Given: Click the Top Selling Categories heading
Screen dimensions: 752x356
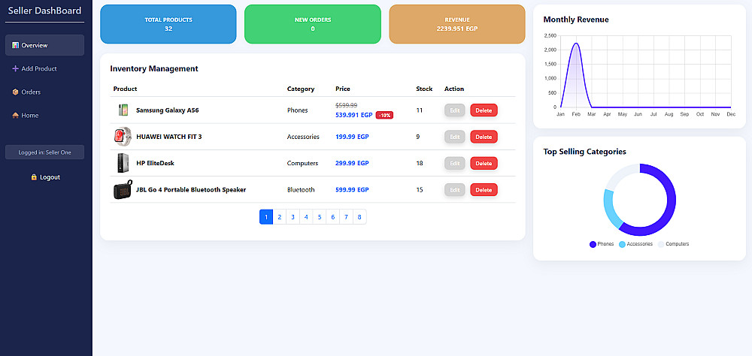Looking at the screenshot, I should coord(584,152).
